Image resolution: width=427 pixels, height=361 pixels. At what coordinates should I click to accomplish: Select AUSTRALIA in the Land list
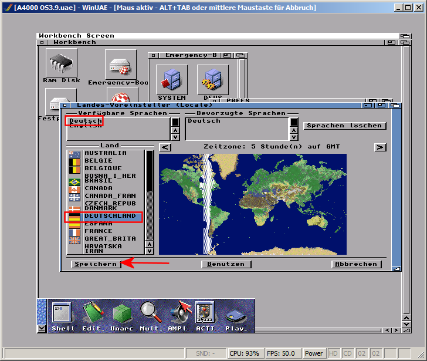[x=106, y=153]
